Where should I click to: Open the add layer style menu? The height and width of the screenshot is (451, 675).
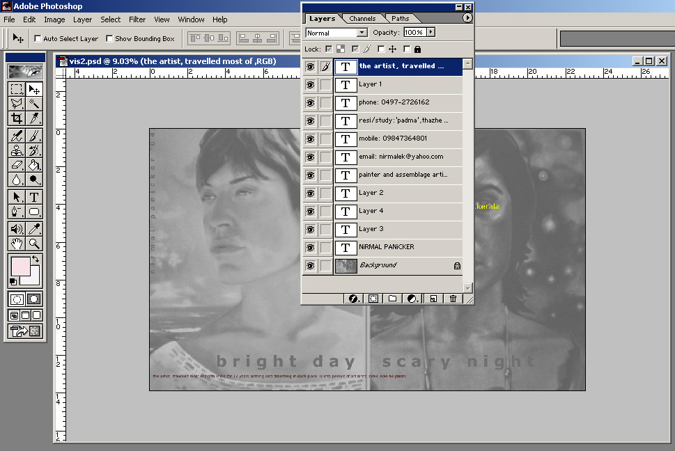(354, 299)
